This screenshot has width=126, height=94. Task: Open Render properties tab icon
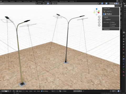coord(124,39)
